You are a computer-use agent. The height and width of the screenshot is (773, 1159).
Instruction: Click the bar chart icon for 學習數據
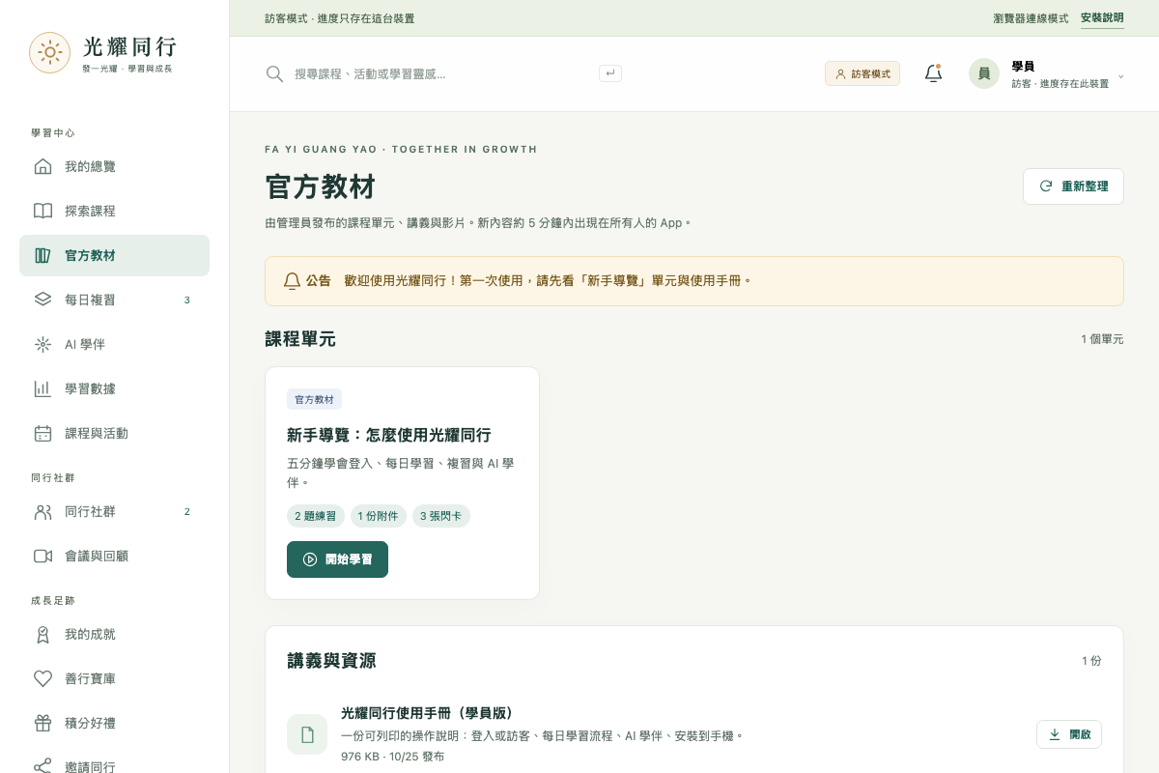[42, 388]
